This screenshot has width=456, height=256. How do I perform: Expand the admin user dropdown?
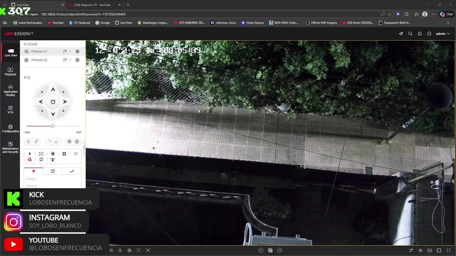443,34
